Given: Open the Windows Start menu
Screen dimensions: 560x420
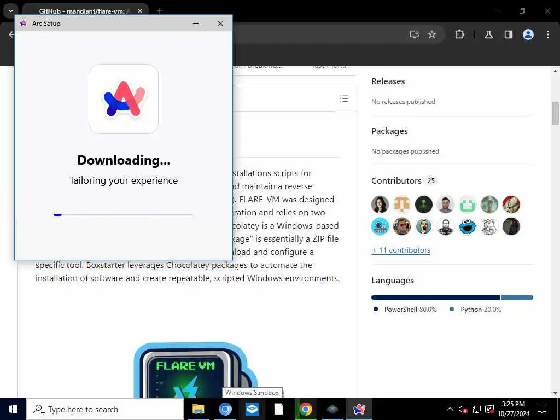Looking at the screenshot, I should click(x=13, y=409).
